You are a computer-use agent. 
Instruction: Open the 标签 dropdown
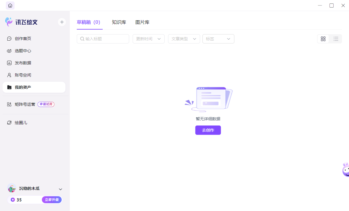(x=218, y=39)
